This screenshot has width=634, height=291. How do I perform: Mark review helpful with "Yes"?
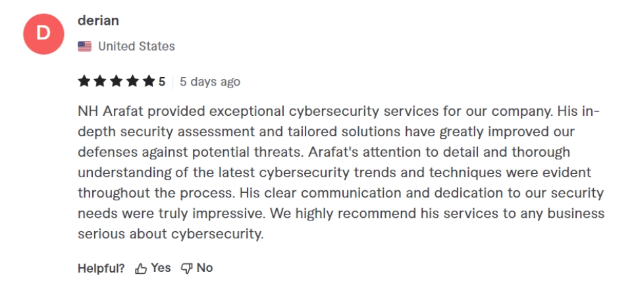(x=161, y=268)
